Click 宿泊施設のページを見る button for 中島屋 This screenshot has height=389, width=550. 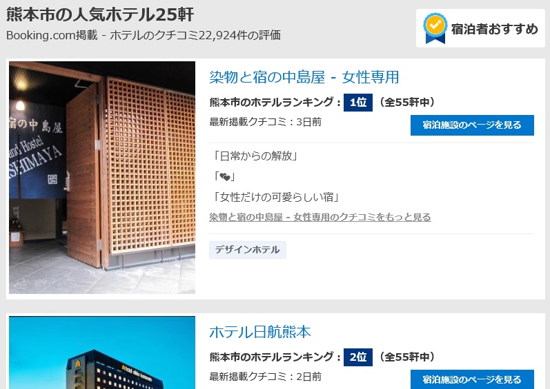click(x=472, y=125)
